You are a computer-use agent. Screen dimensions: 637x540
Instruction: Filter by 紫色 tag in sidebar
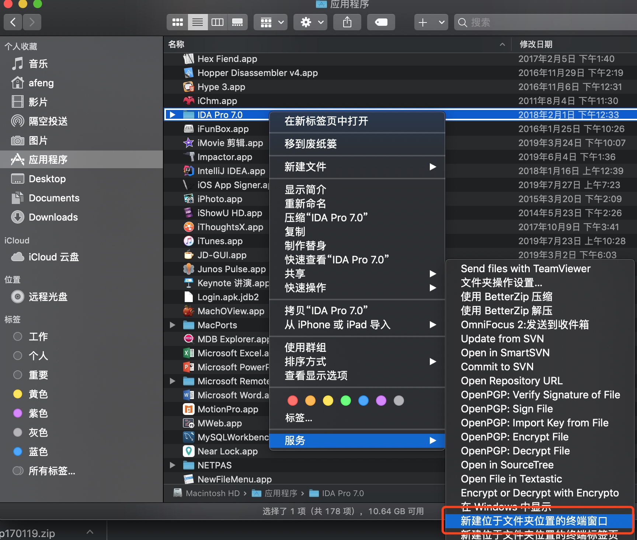click(x=81, y=413)
